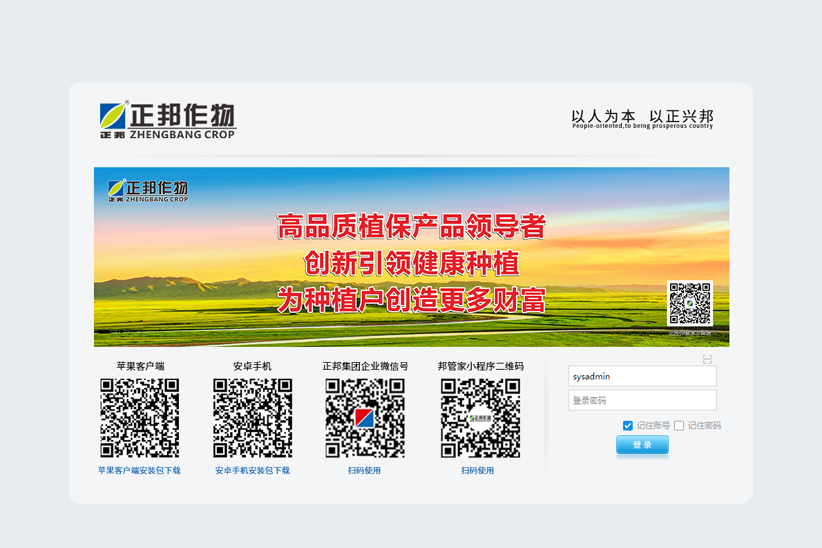Click the 以人为本 以正兴邦 slogan
The image size is (822, 548).
pyautogui.click(x=642, y=119)
